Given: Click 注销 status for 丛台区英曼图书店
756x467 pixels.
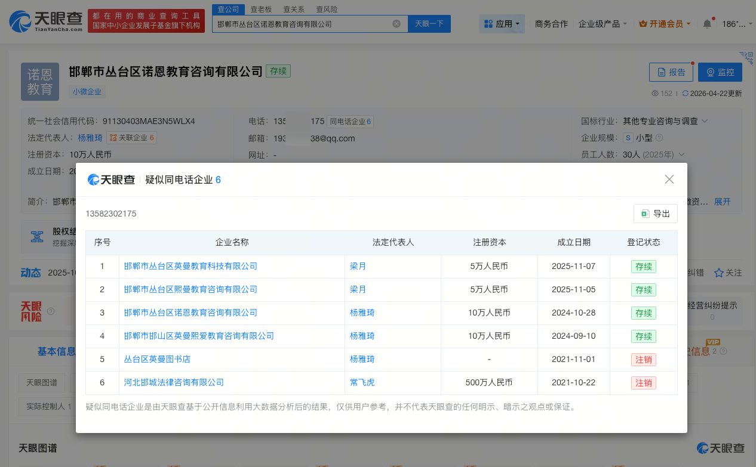Looking at the screenshot, I should coord(644,360).
